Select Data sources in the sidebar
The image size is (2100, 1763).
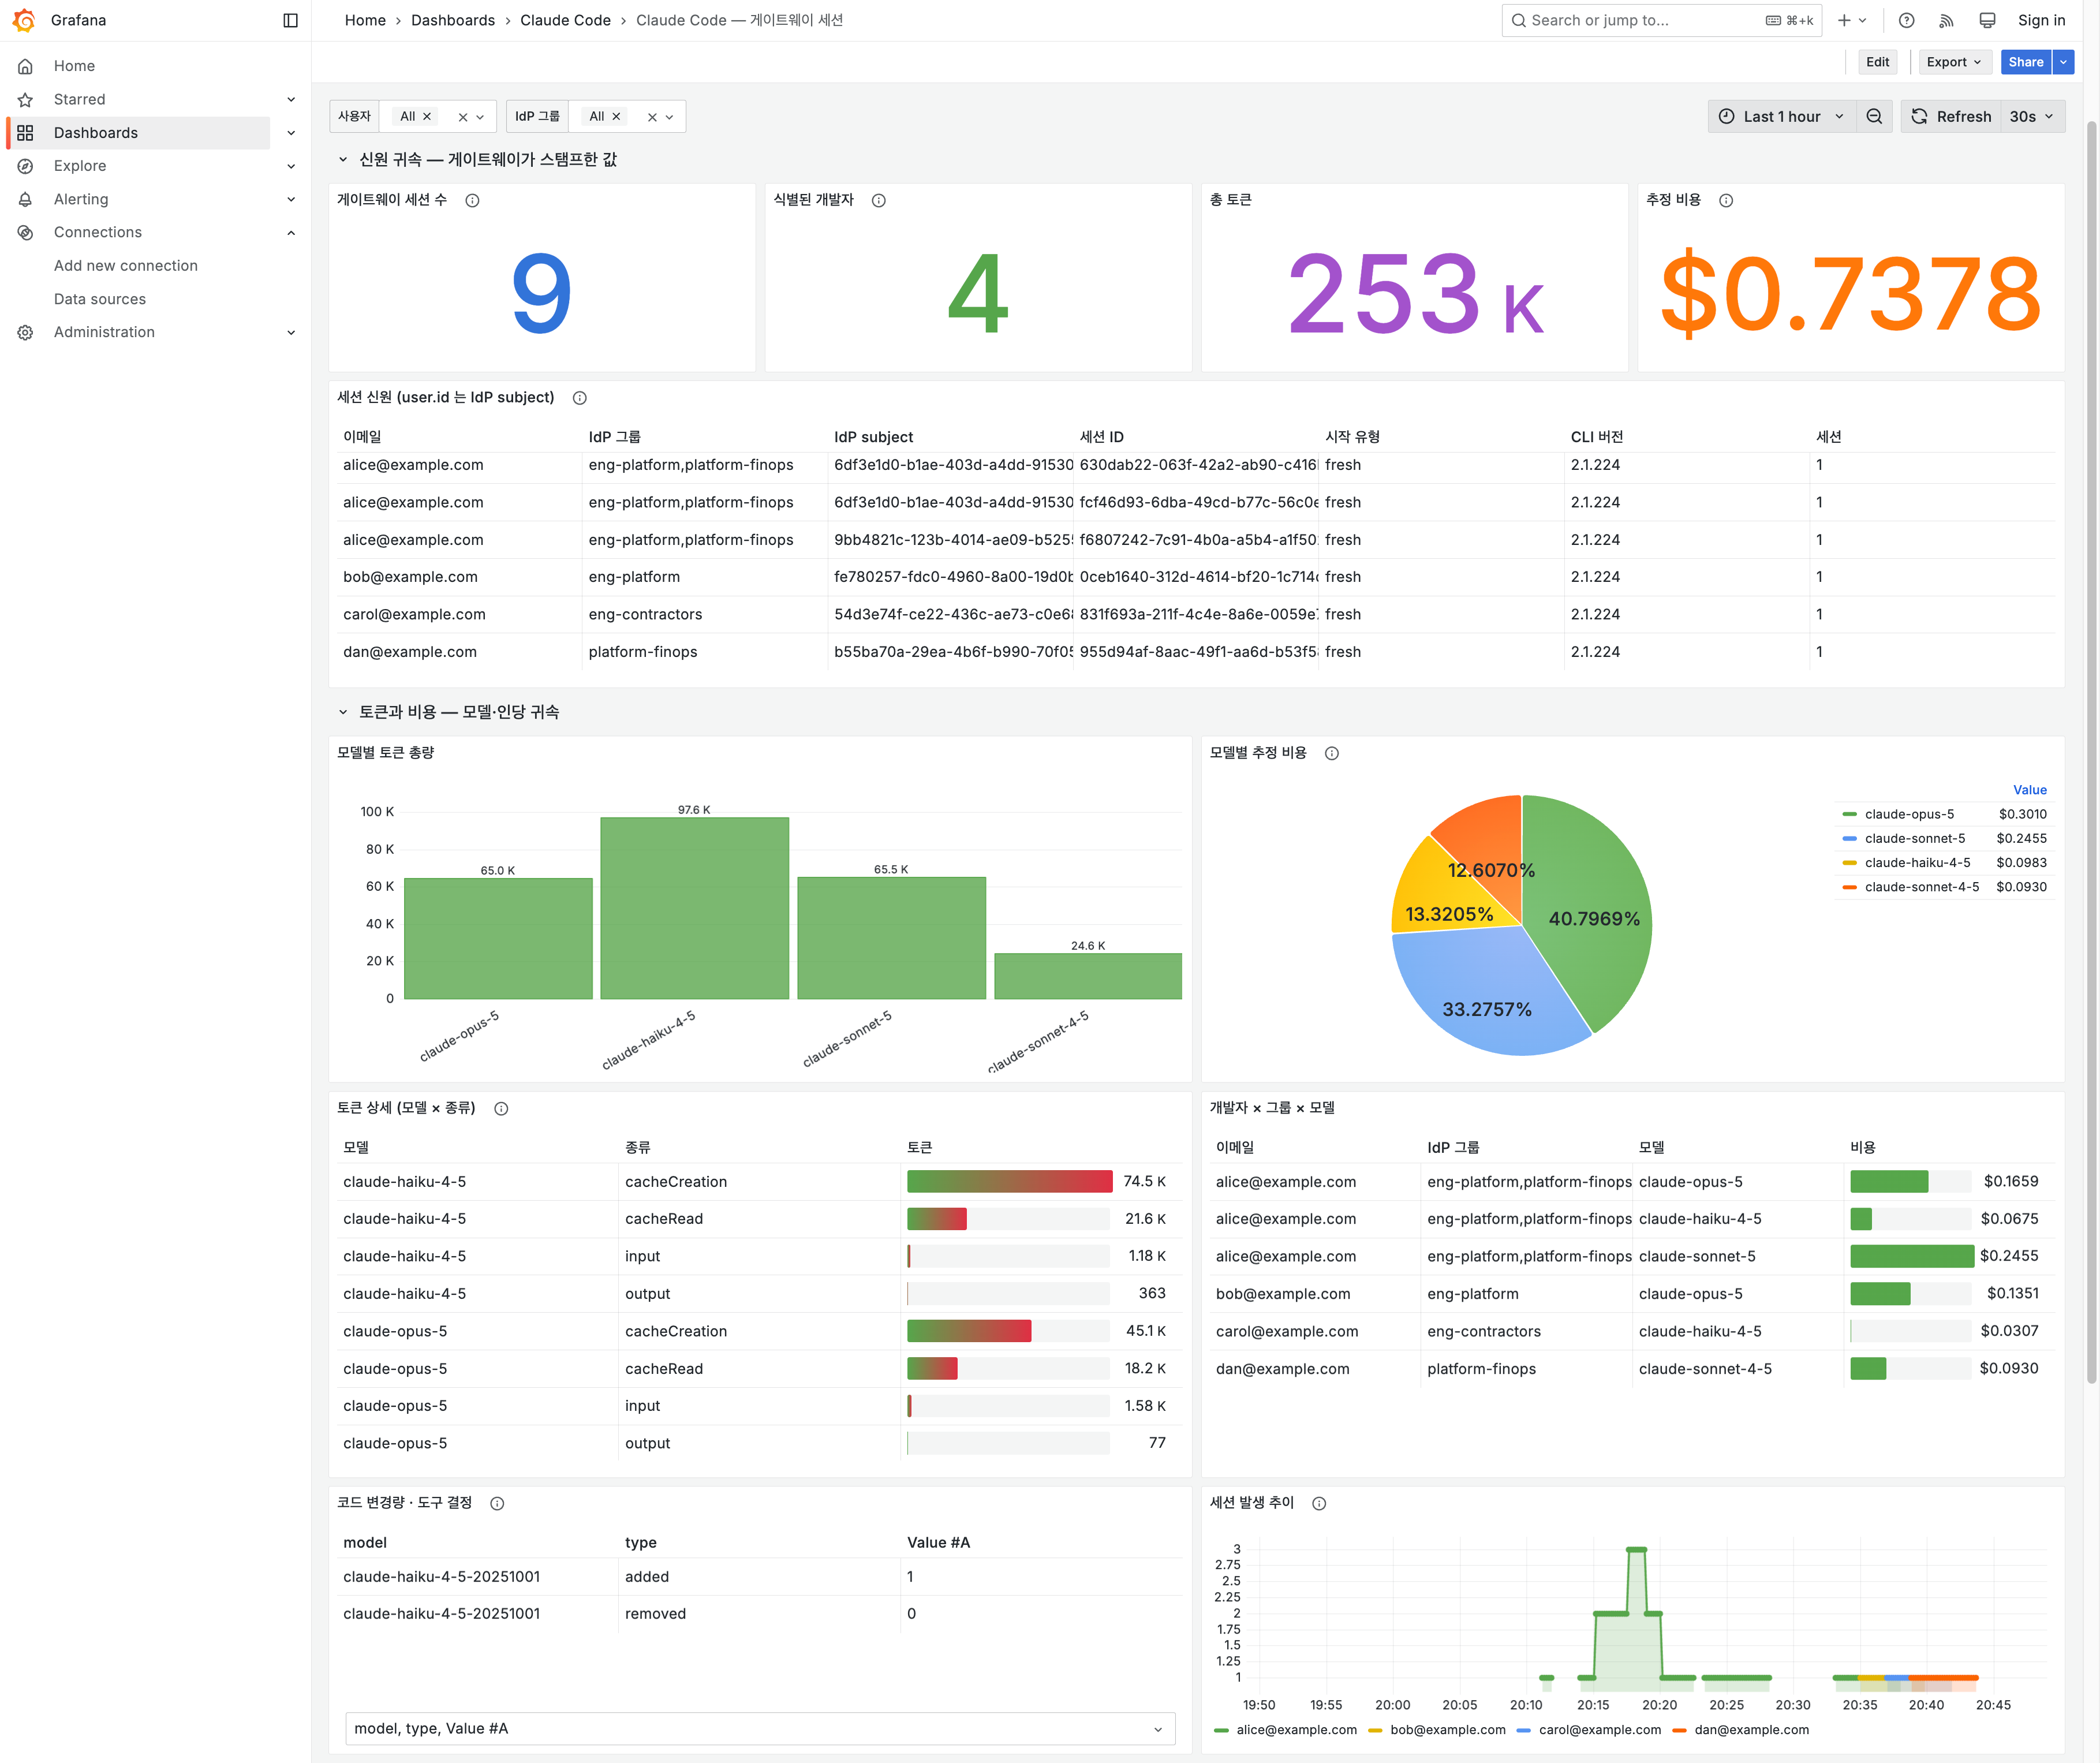(x=100, y=299)
